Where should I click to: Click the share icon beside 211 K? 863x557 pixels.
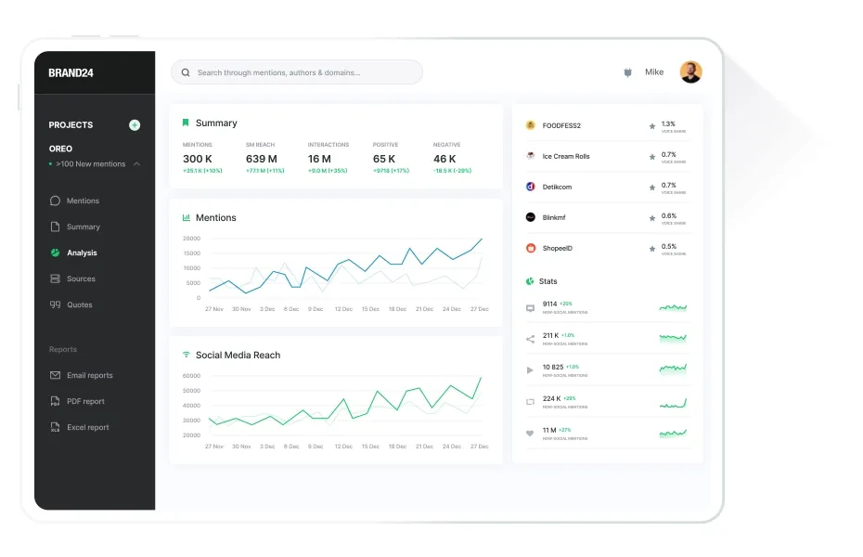[x=530, y=339]
